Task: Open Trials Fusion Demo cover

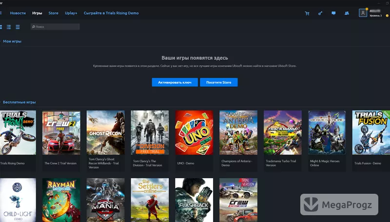Action: (371, 132)
